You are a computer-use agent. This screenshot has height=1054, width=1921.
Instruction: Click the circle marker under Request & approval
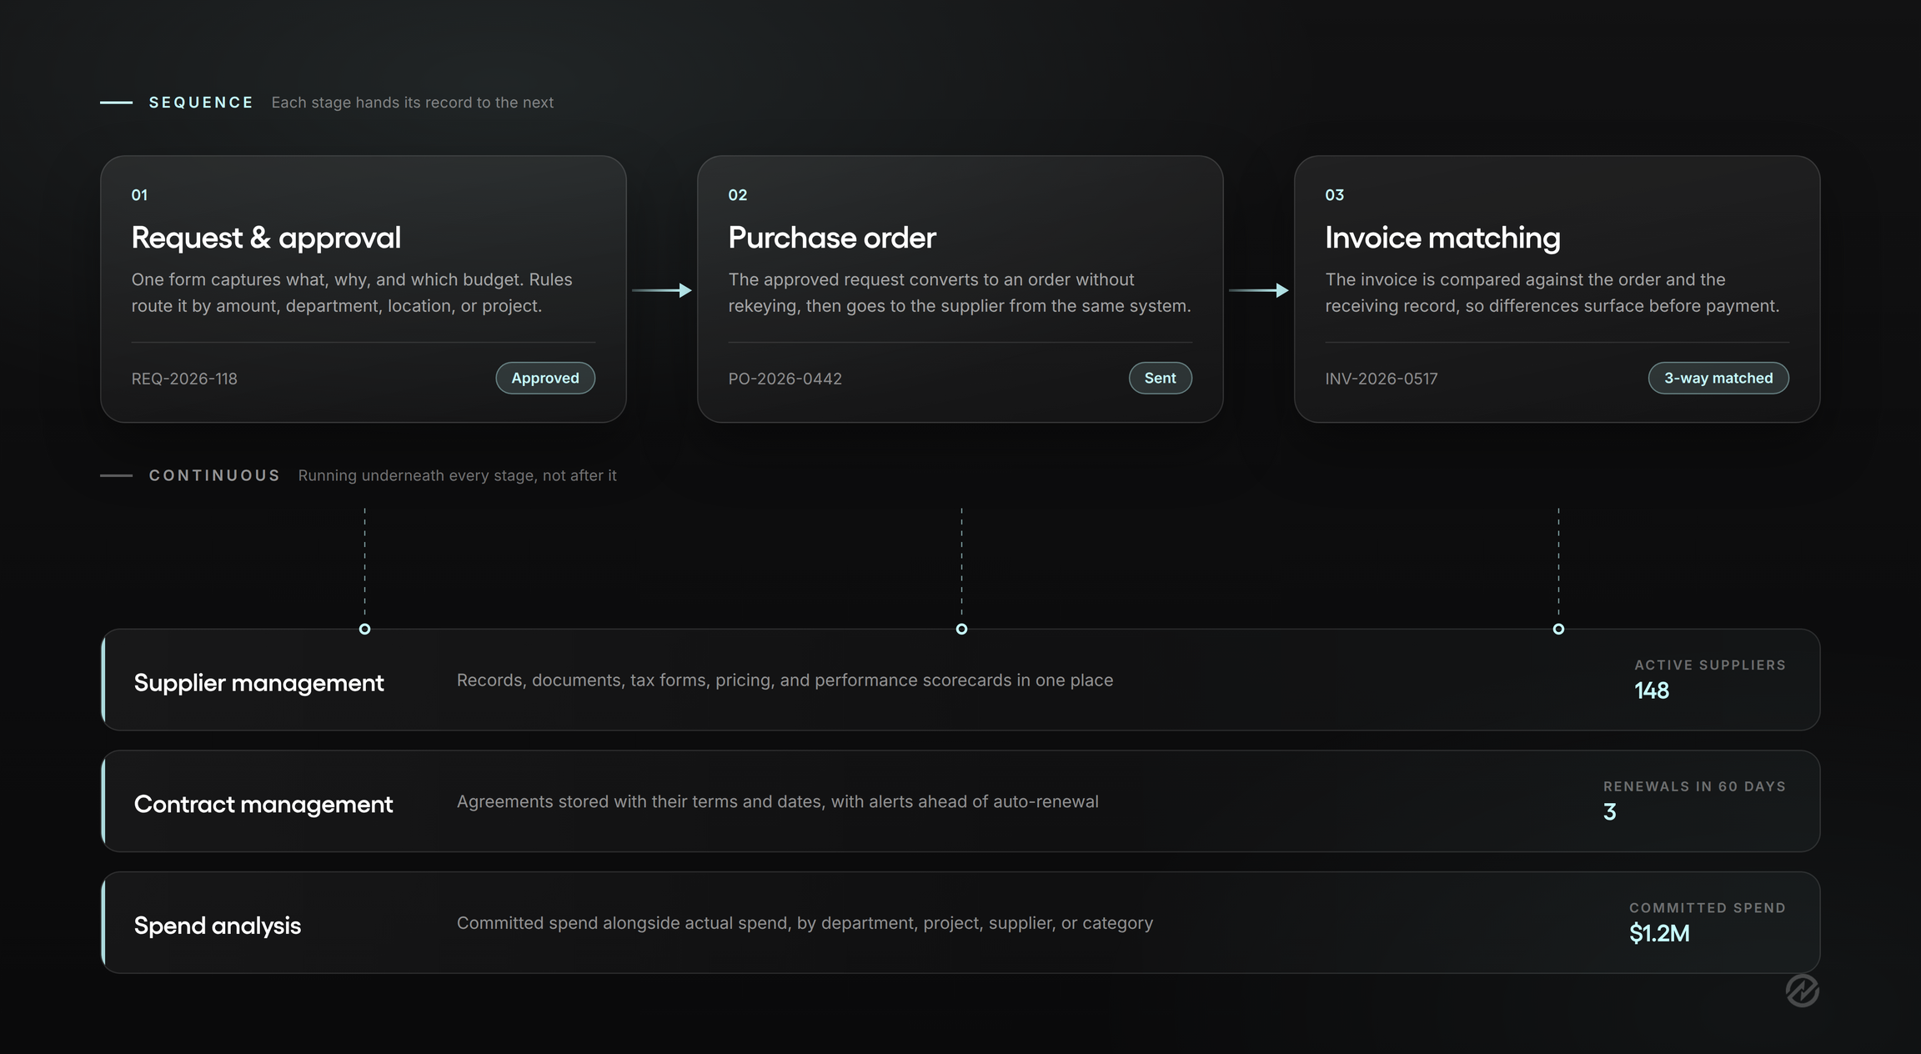coord(364,629)
